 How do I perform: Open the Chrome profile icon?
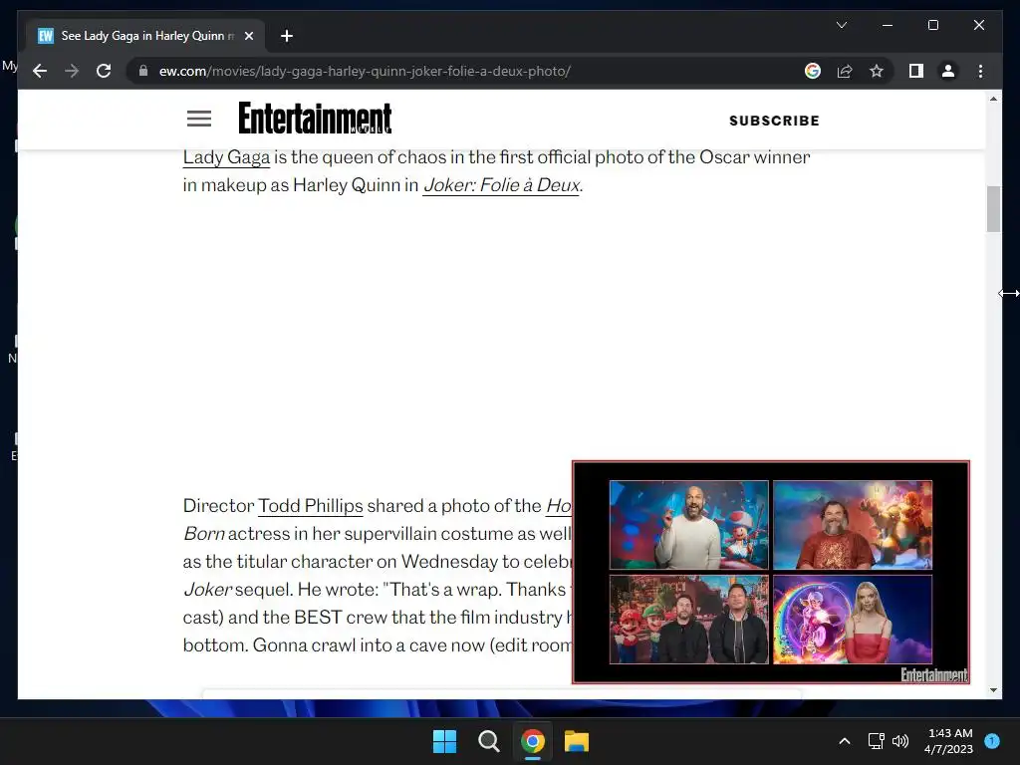point(948,71)
